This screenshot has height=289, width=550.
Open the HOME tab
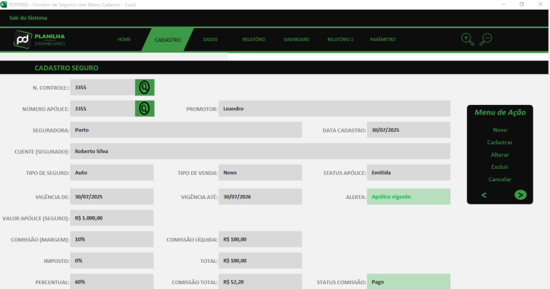tap(124, 40)
